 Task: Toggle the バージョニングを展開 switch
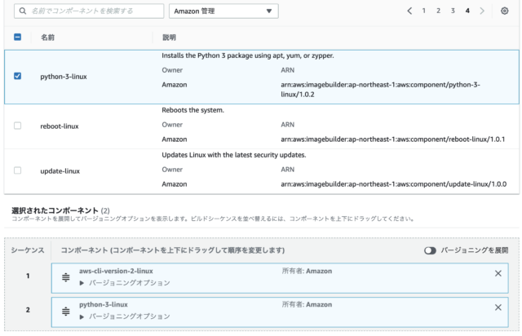click(x=430, y=250)
